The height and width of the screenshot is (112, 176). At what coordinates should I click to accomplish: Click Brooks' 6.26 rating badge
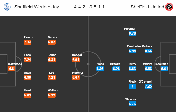116,69
